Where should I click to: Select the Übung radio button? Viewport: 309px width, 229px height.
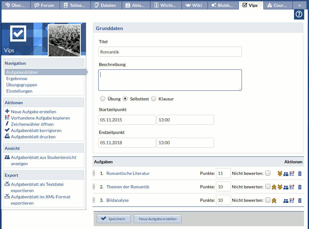[x=103, y=99]
